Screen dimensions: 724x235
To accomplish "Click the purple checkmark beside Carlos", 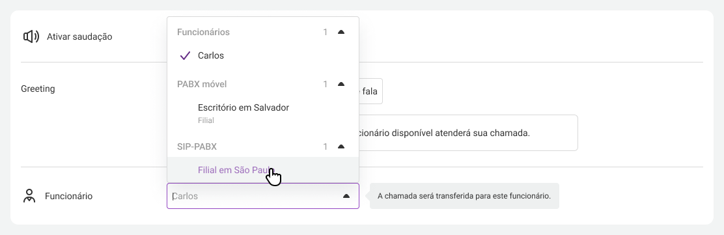I will click(x=185, y=56).
